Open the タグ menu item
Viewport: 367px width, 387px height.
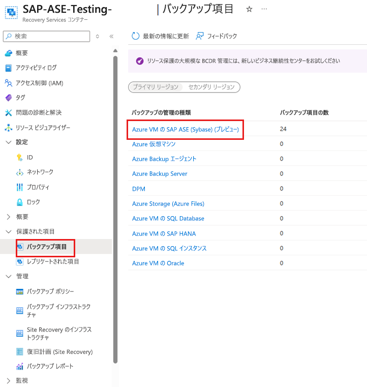tap(20, 98)
